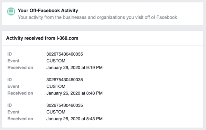
Task: Click the first entry's CUSTOM event value
Action: tap(56, 61)
